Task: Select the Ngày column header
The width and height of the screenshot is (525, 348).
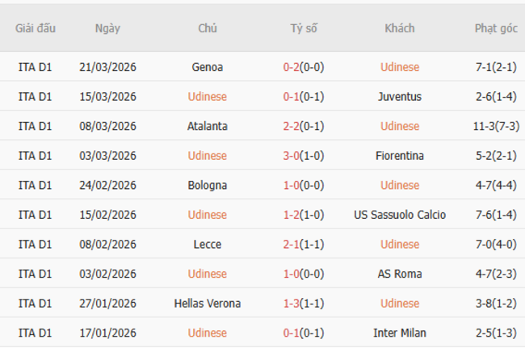Action: click(107, 28)
